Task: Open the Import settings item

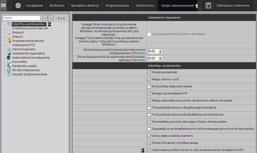Action: (x=18, y=37)
